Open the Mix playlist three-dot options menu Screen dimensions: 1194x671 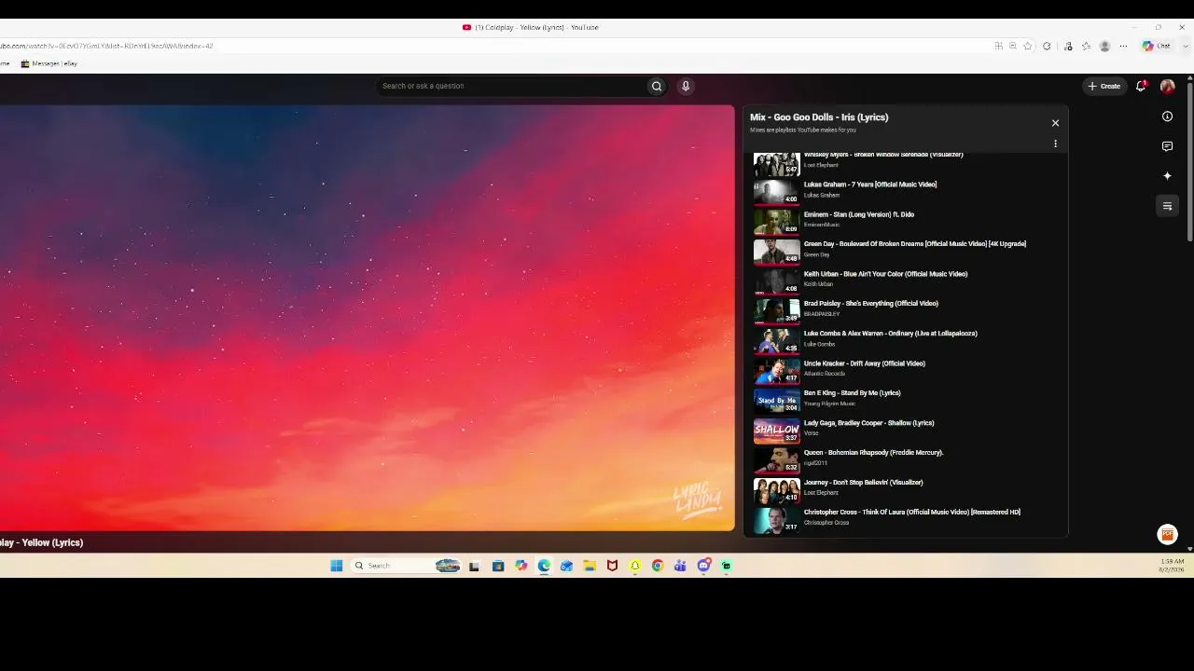tap(1055, 144)
